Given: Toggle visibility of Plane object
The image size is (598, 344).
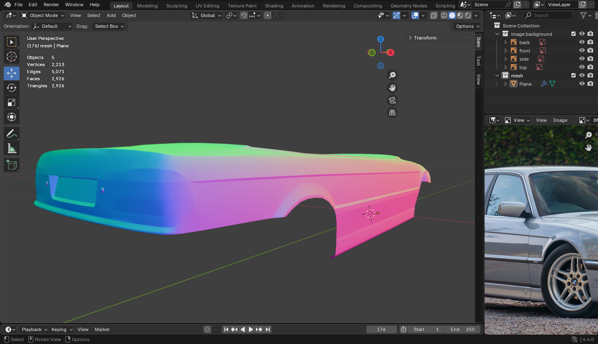Looking at the screenshot, I should [x=582, y=84].
